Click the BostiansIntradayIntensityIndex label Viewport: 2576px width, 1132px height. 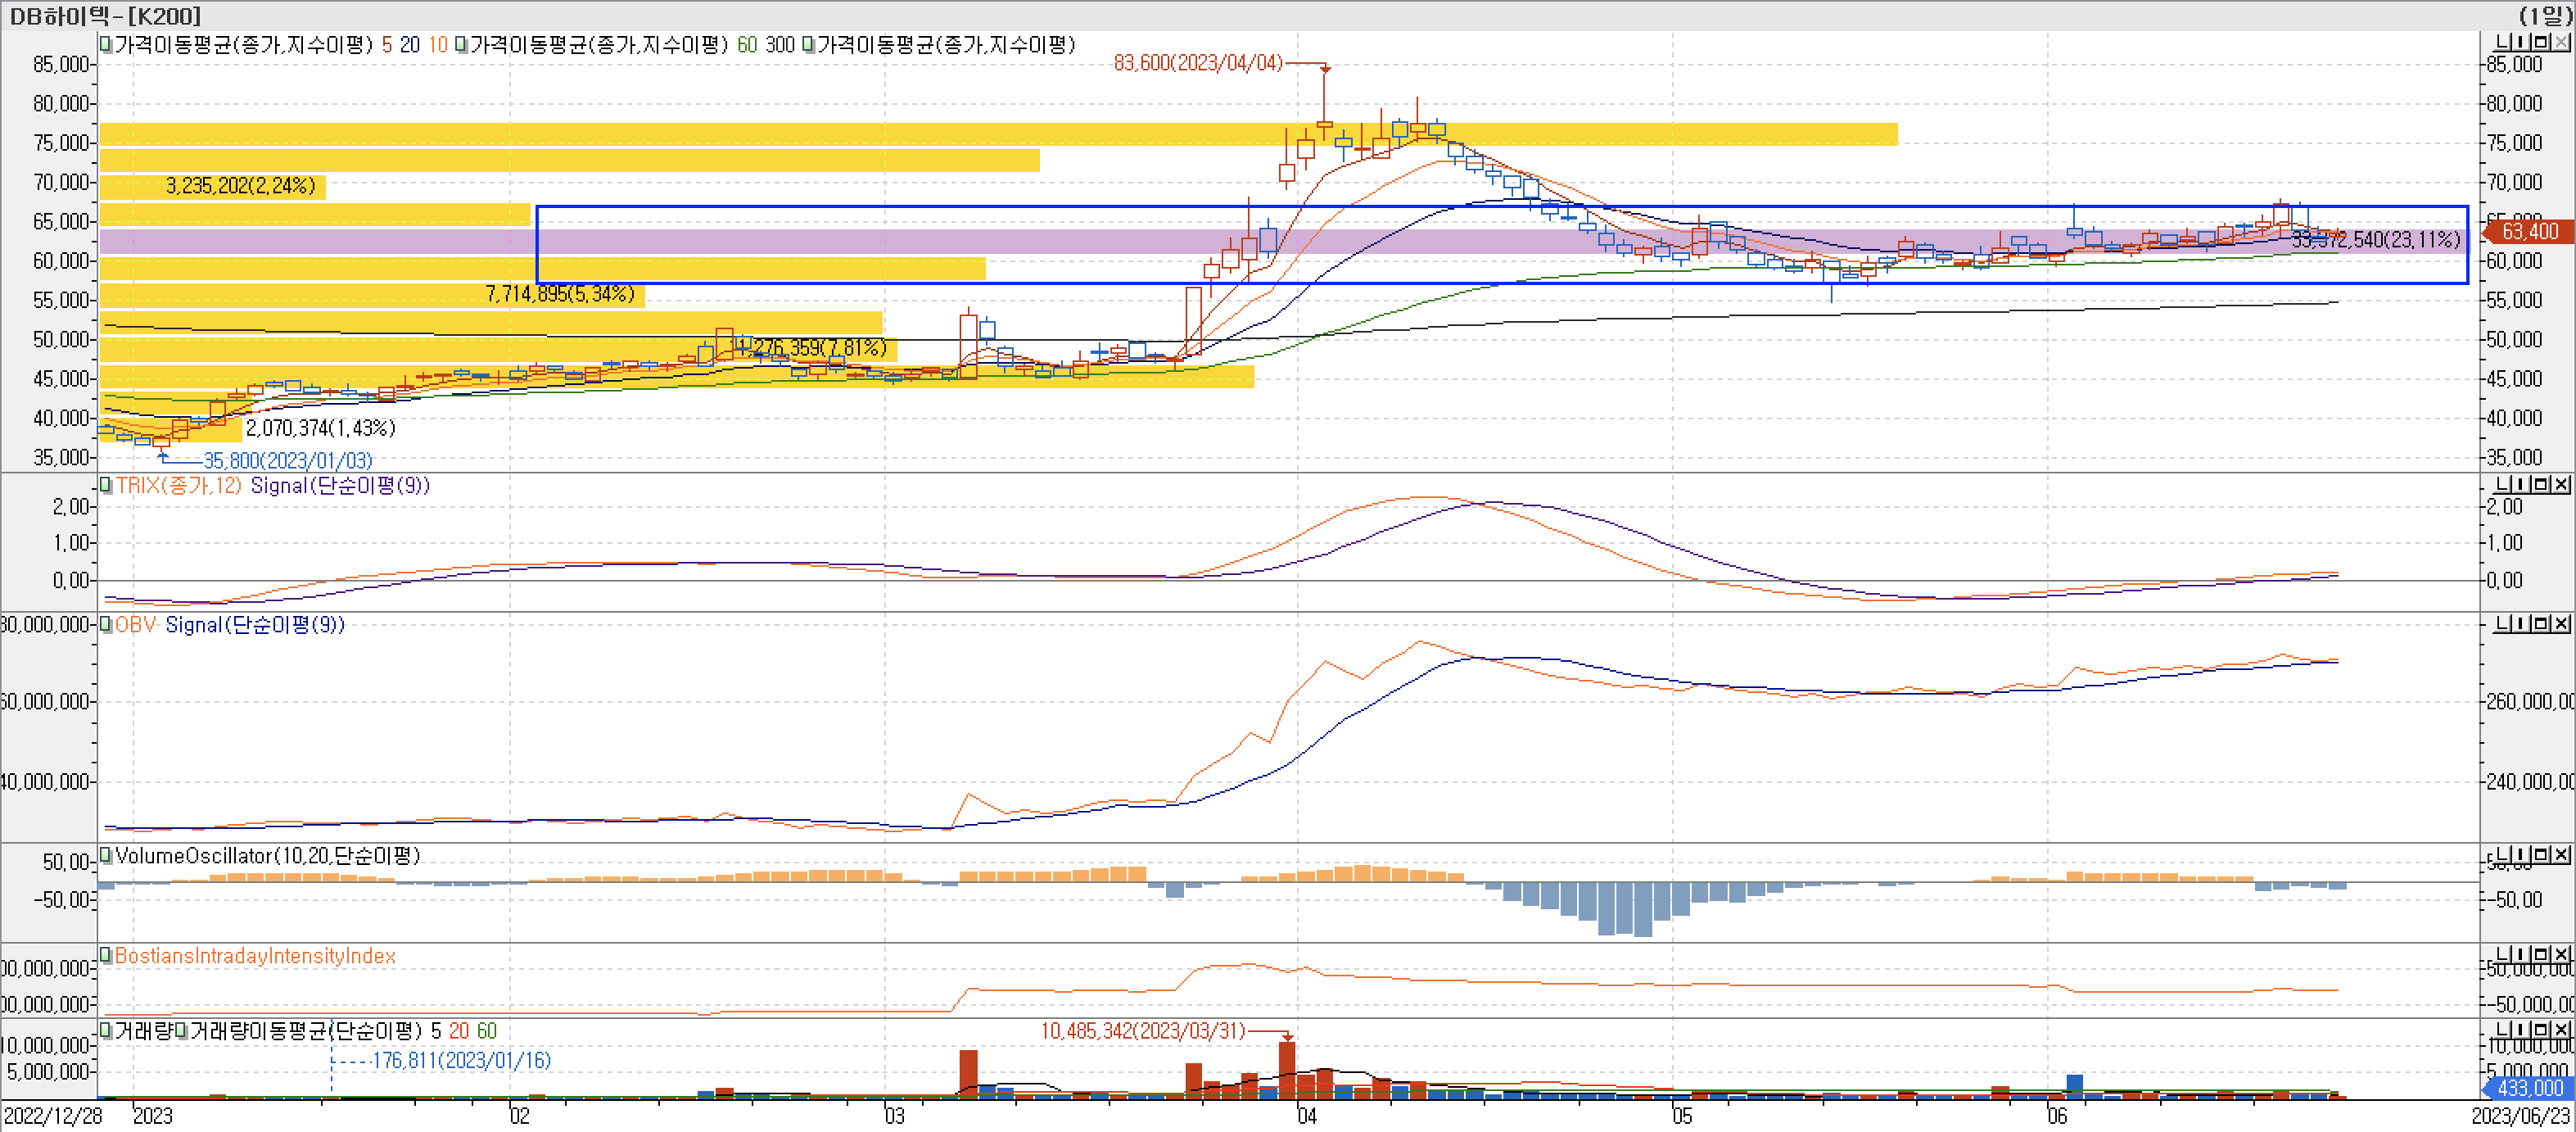(255, 956)
